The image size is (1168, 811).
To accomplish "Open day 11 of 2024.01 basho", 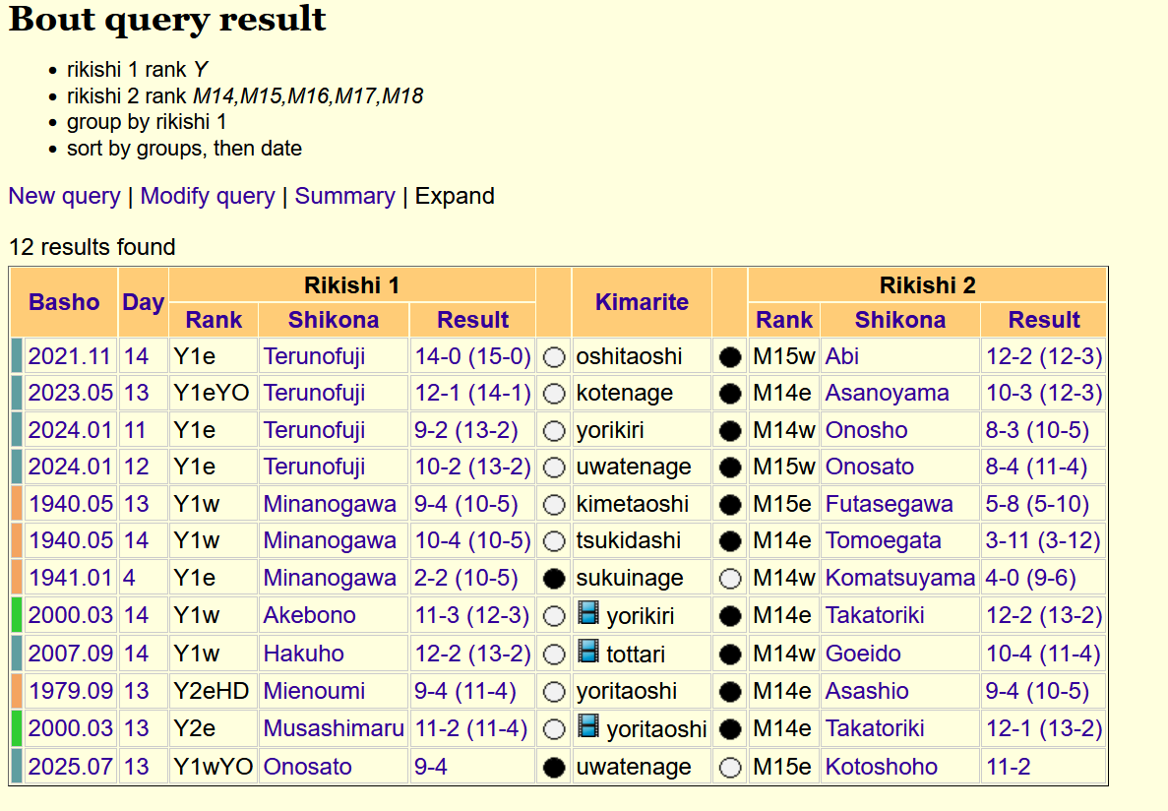I will pos(135,430).
